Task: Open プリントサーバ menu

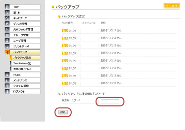Action: click(x=25, y=46)
